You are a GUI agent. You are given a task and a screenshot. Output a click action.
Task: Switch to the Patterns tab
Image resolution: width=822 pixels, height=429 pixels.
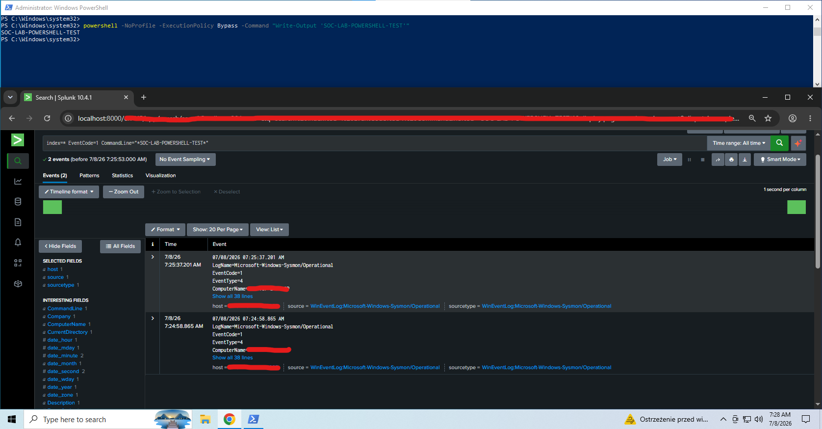89,176
